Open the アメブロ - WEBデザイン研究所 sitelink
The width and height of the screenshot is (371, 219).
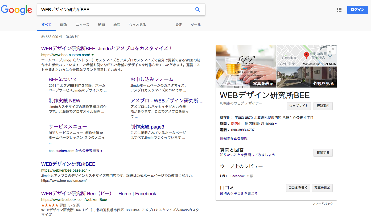(167, 101)
